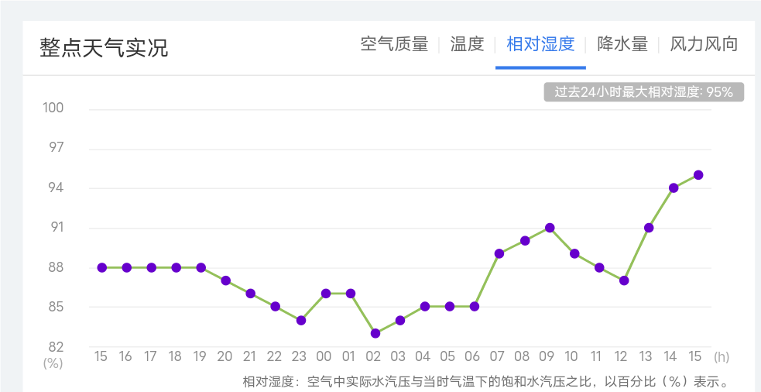Click the final 95% data point
The height and width of the screenshot is (392, 761).
tap(698, 175)
